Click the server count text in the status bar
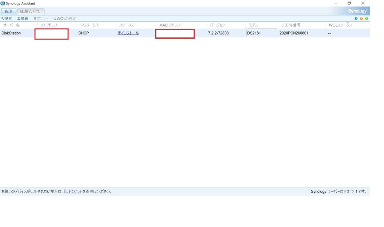384x227 pixels. (x=339, y=192)
